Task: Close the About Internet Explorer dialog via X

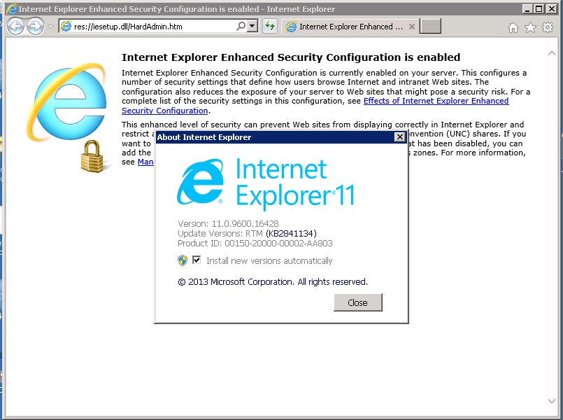Action: (399, 137)
